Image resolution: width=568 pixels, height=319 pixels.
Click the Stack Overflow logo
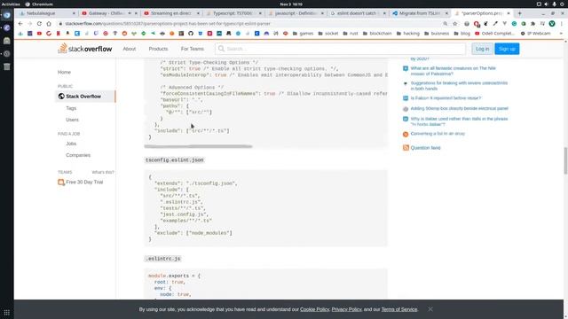point(85,49)
